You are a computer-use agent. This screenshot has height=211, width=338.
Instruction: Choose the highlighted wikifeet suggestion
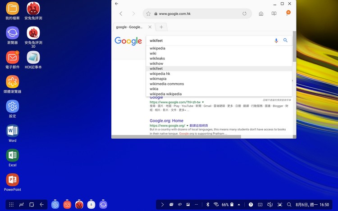point(219,69)
